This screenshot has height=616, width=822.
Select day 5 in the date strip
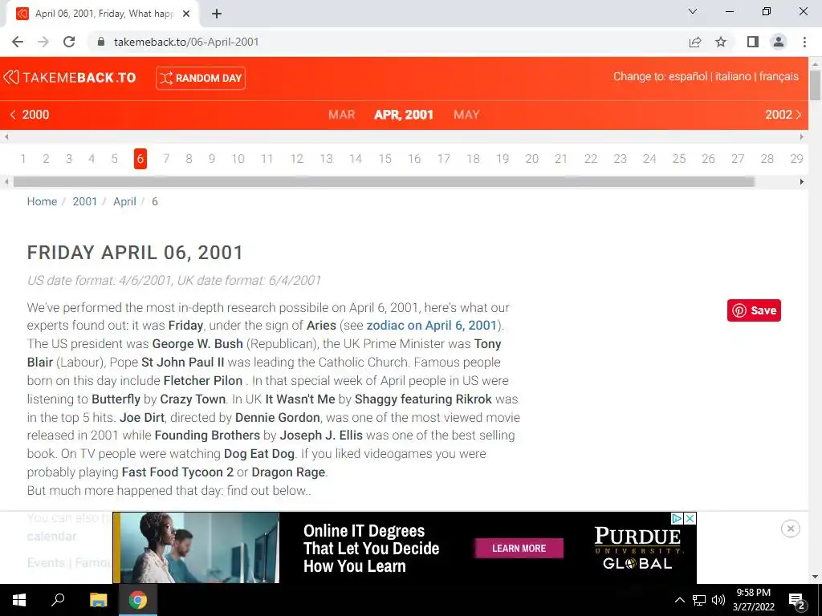[x=114, y=159]
